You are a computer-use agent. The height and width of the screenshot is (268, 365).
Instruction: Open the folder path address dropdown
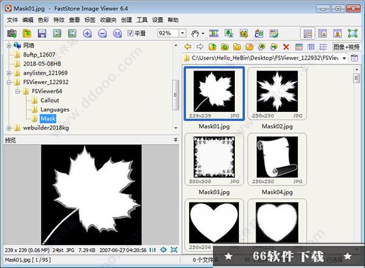coord(344,58)
